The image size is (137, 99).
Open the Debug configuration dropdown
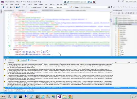click(x=52, y=7)
